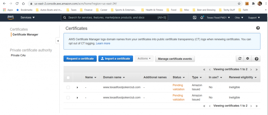Open table settings gear icon
The height and width of the screenshot is (115, 268).
[248, 59]
